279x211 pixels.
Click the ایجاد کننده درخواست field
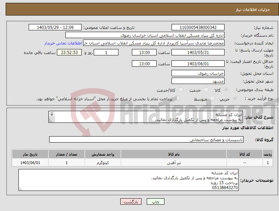point(154,43)
